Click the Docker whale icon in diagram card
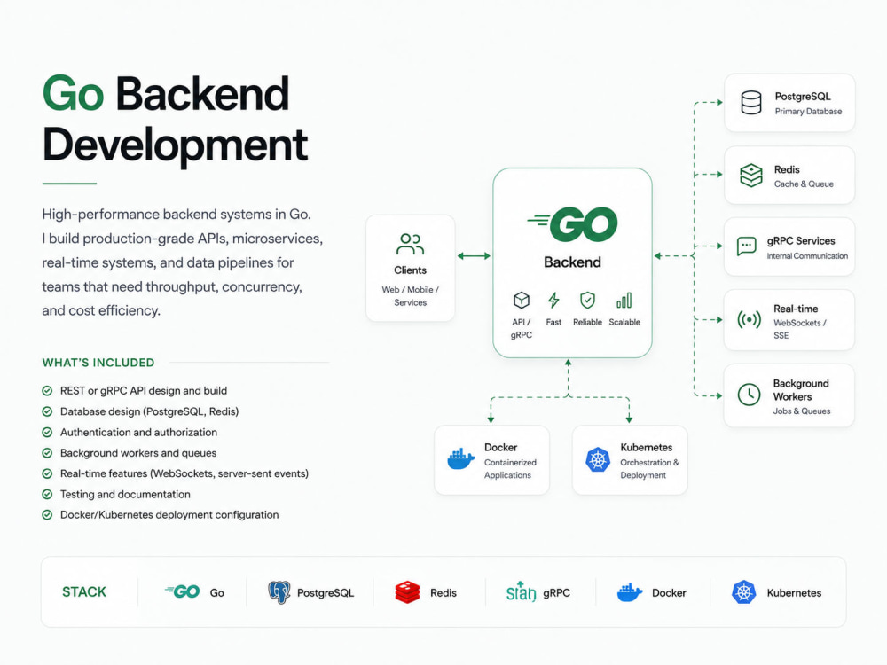This screenshot has height=665, width=887. (460, 459)
